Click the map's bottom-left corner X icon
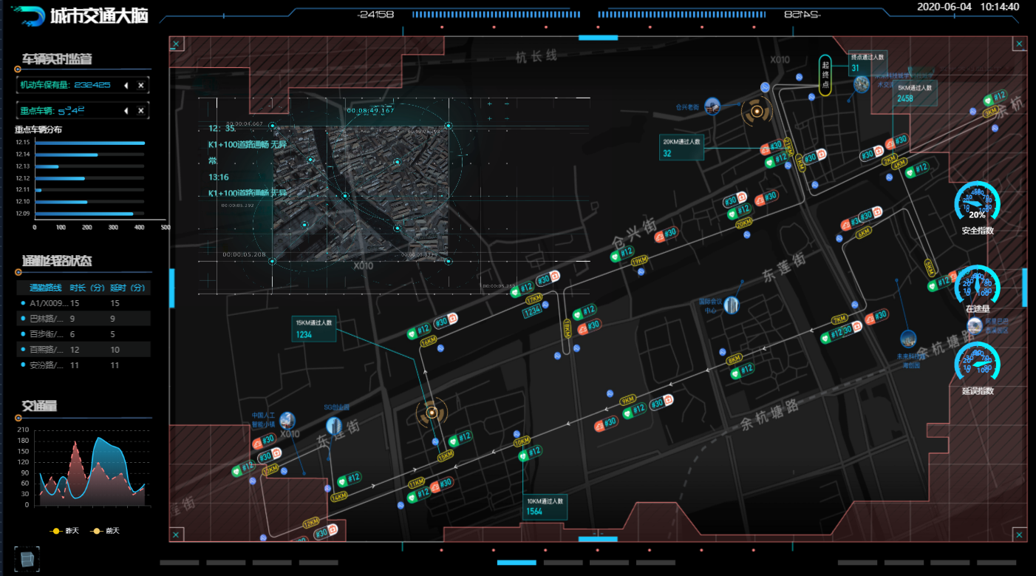 176,535
